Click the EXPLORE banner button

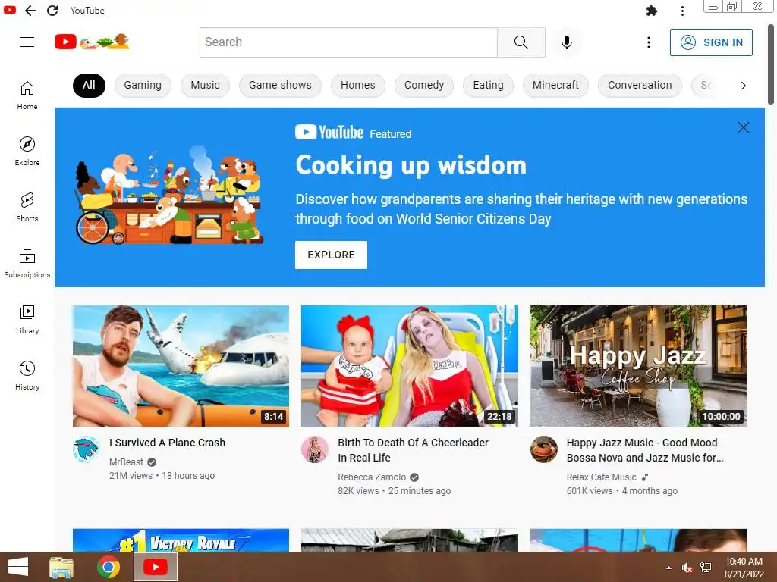click(331, 255)
